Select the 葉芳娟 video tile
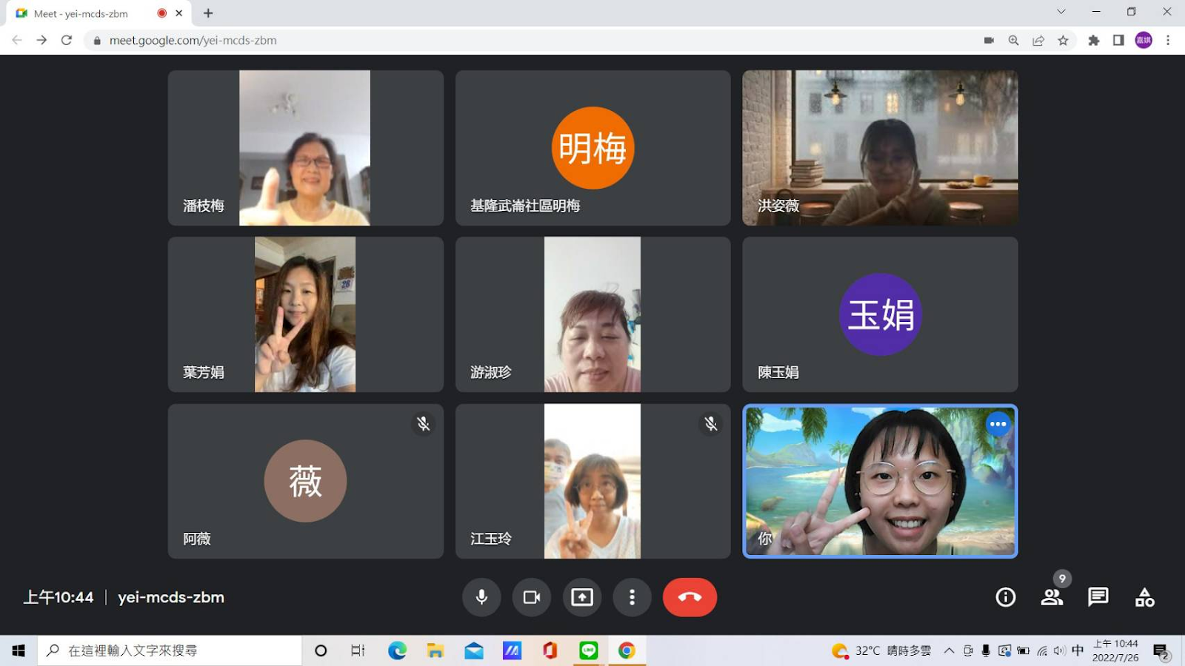The height and width of the screenshot is (666, 1185). (305, 314)
